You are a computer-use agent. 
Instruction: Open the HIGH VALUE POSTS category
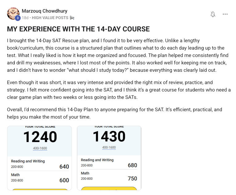coord(50,18)
